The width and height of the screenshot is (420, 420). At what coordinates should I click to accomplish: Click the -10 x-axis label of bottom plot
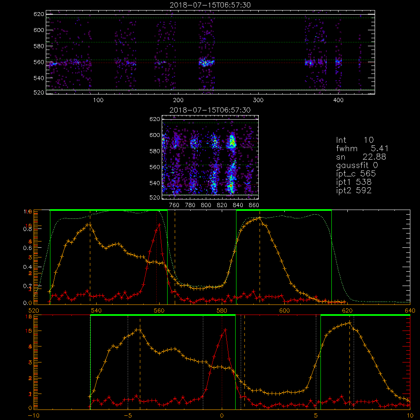(x=34, y=415)
